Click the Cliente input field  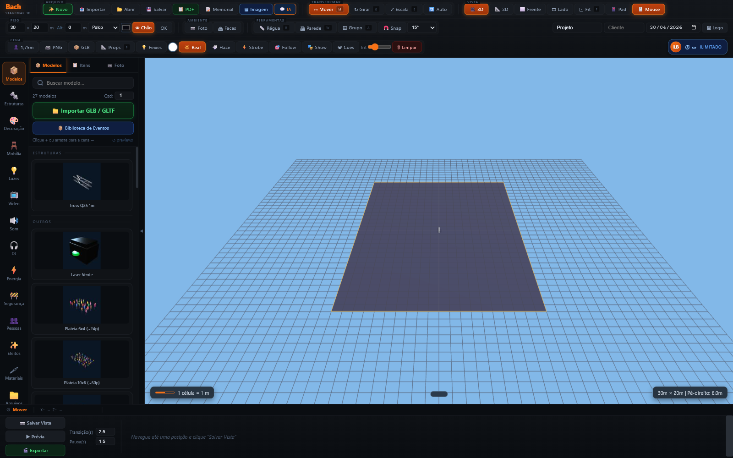tap(624, 27)
